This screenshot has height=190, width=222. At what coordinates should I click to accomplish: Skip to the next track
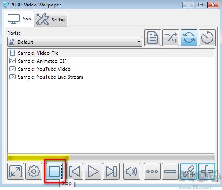tap(111, 171)
